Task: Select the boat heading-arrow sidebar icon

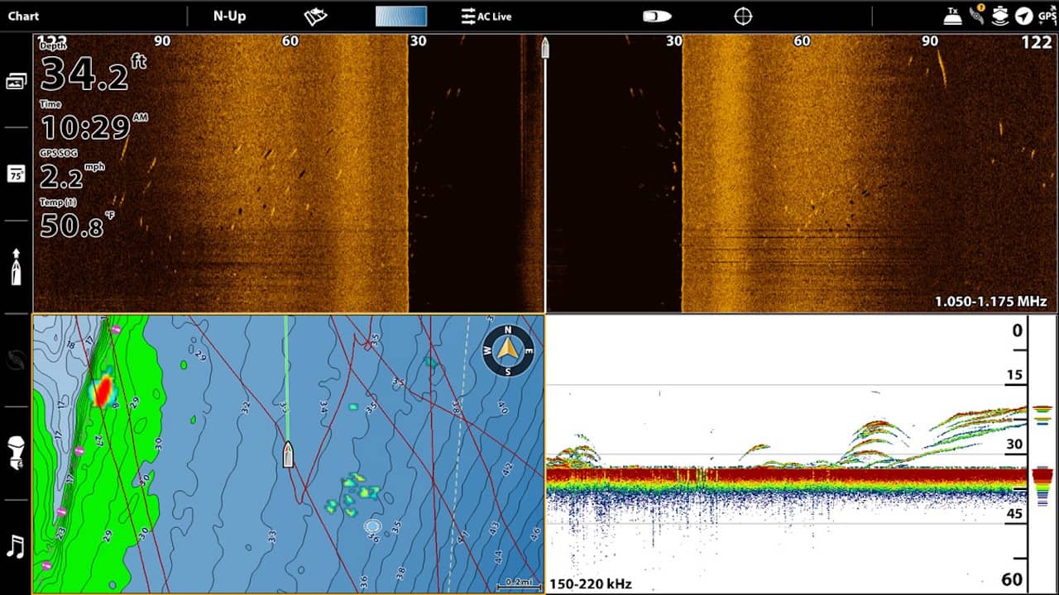Action: [x=16, y=267]
